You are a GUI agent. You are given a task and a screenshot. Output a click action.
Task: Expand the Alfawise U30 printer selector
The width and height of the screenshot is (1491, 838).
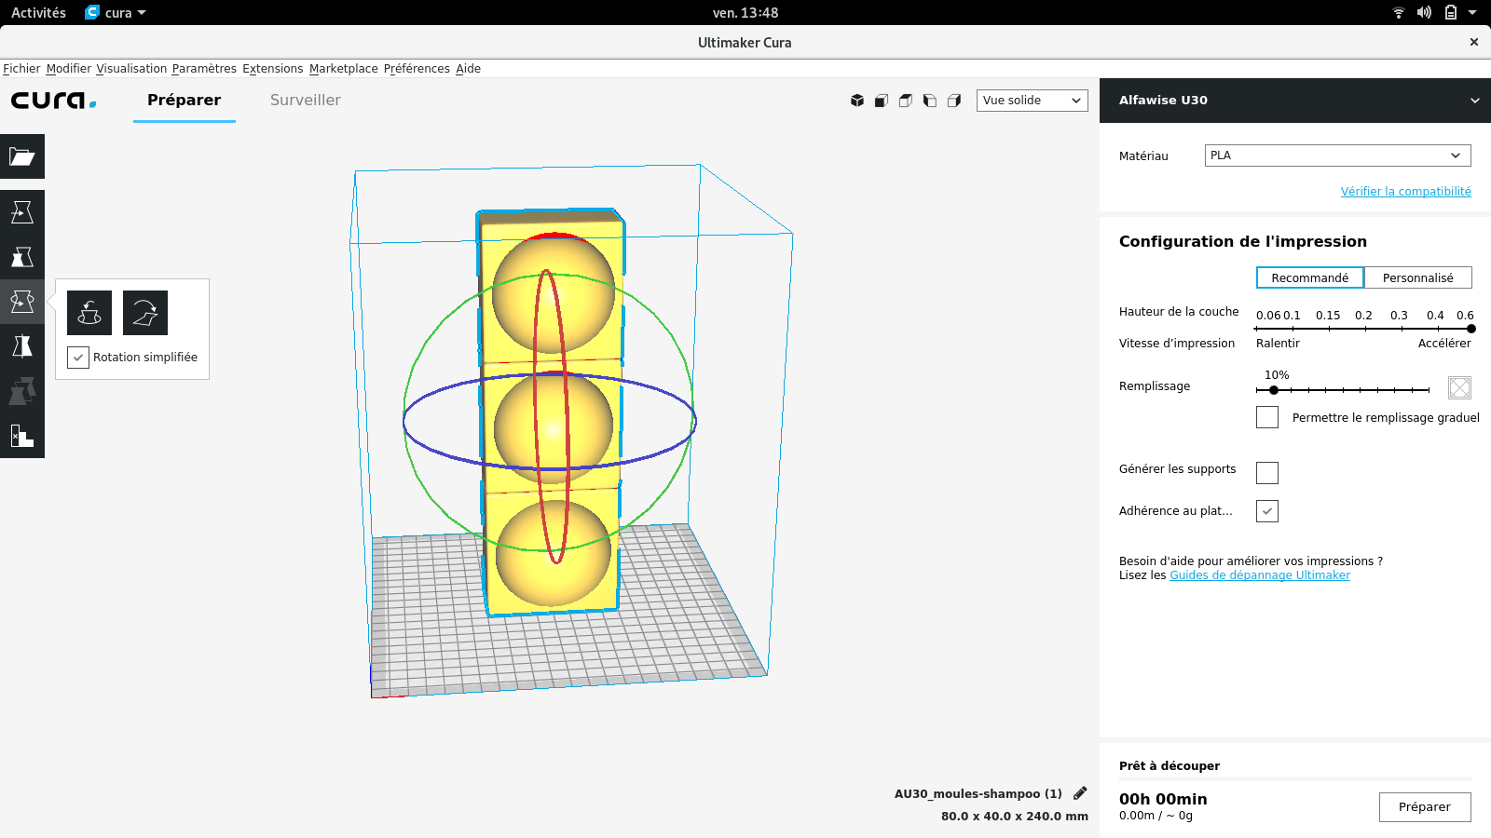click(x=1295, y=101)
